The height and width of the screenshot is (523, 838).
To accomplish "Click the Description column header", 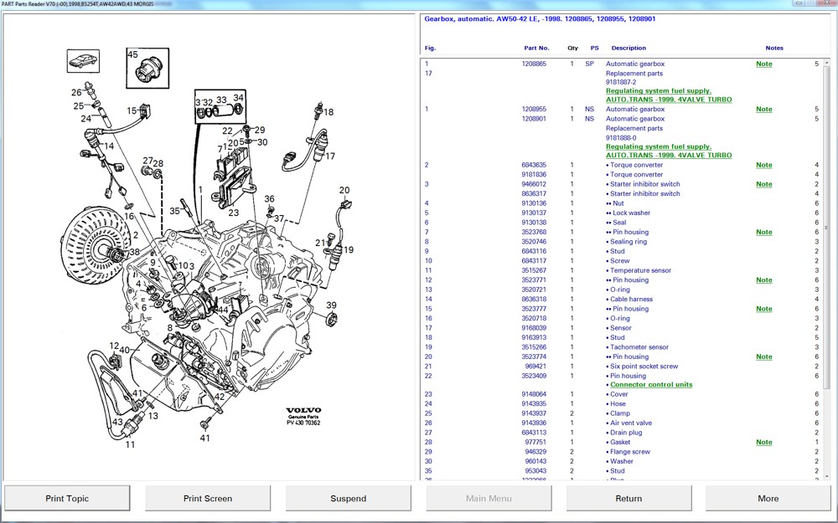I will (628, 49).
